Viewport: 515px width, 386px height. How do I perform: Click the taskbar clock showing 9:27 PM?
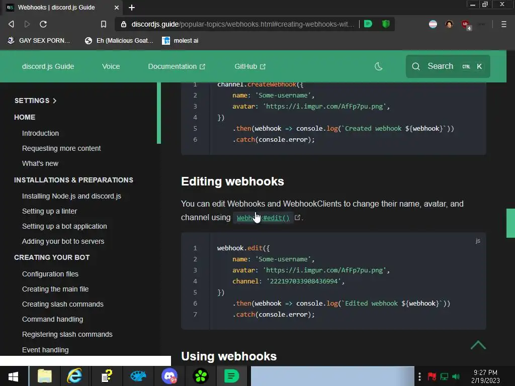click(x=485, y=376)
